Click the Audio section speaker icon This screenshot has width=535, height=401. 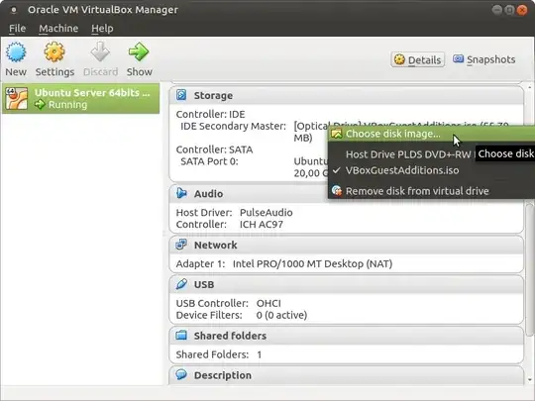pyautogui.click(x=181, y=193)
